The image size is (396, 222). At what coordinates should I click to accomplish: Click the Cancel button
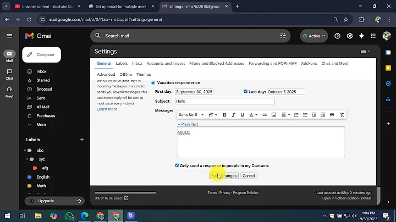tap(249, 176)
